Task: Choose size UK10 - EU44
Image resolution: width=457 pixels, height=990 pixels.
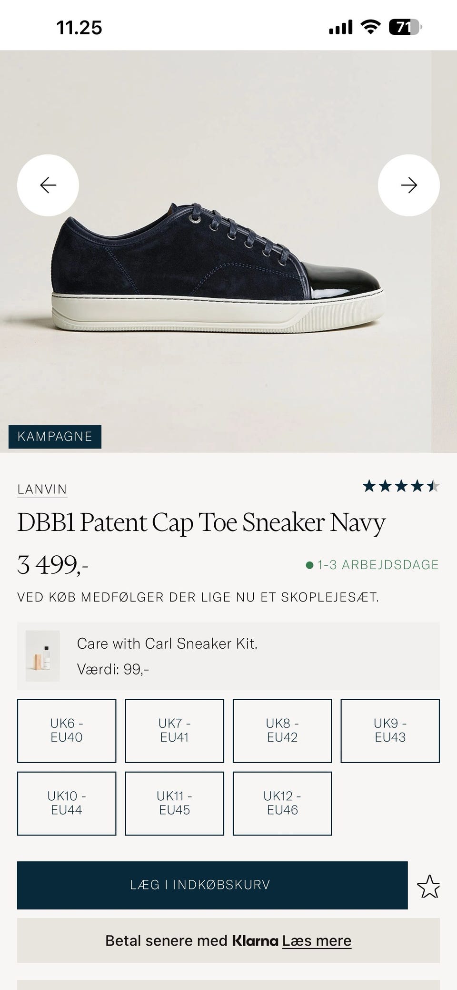Action: (67, 803)
